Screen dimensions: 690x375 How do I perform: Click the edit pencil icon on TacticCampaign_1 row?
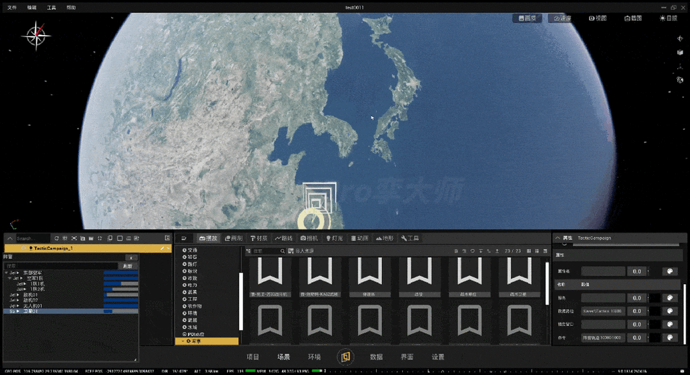(x=162, y=248)
